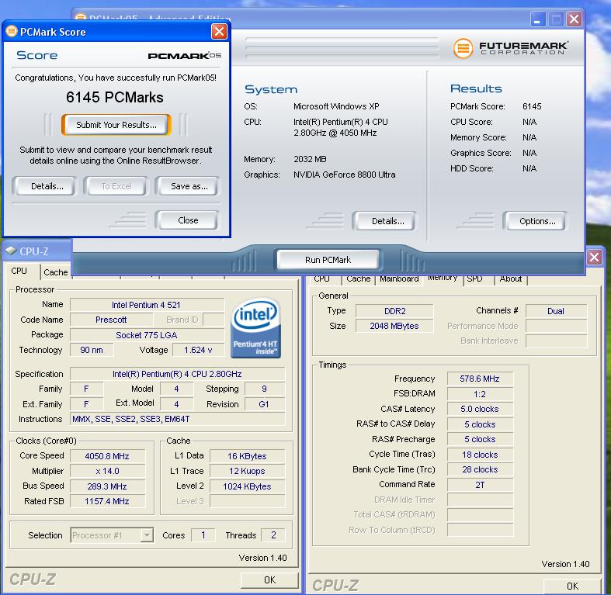Screen dimensions: 611x595
Task: Open the Processor #1 selection dropdown
Action: coord(112,535)
